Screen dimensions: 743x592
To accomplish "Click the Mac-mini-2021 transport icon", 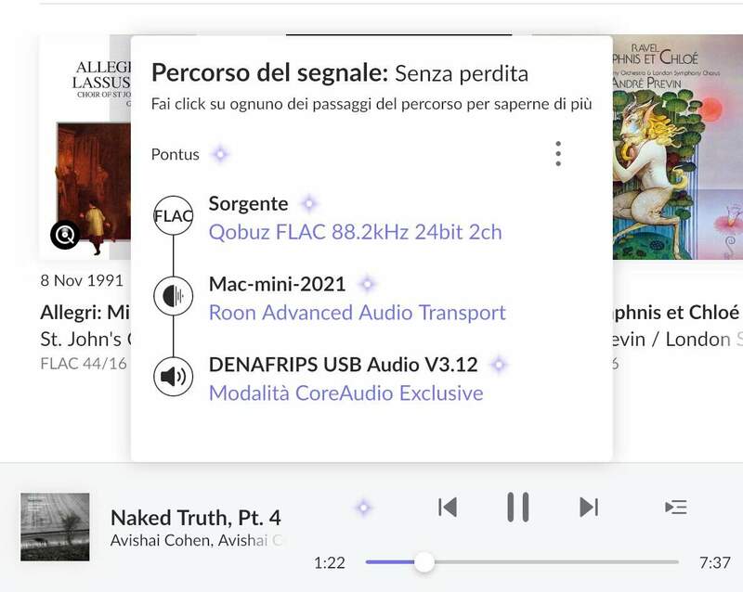I will tap(173, 296).
